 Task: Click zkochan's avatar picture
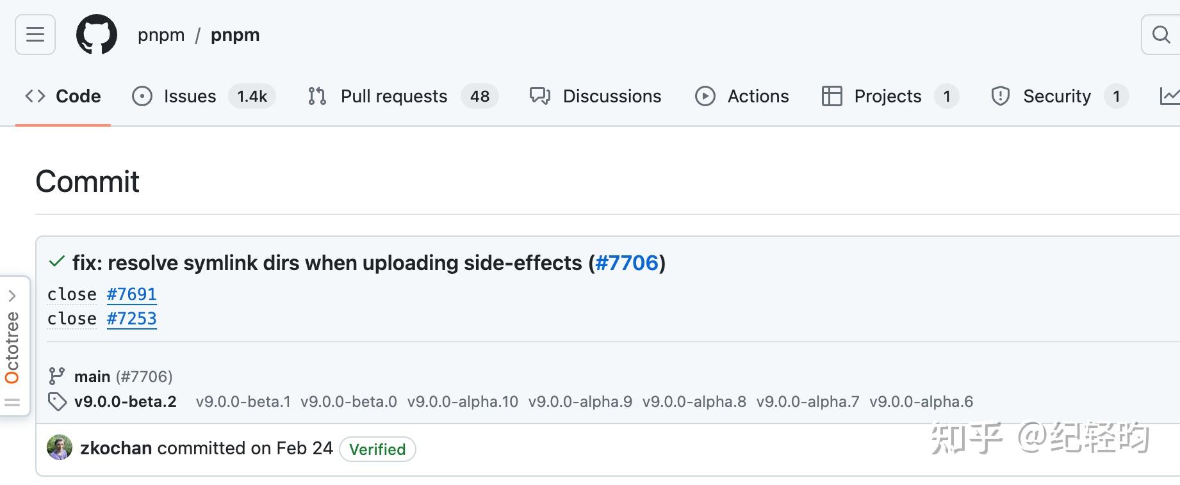click(60, 448)
